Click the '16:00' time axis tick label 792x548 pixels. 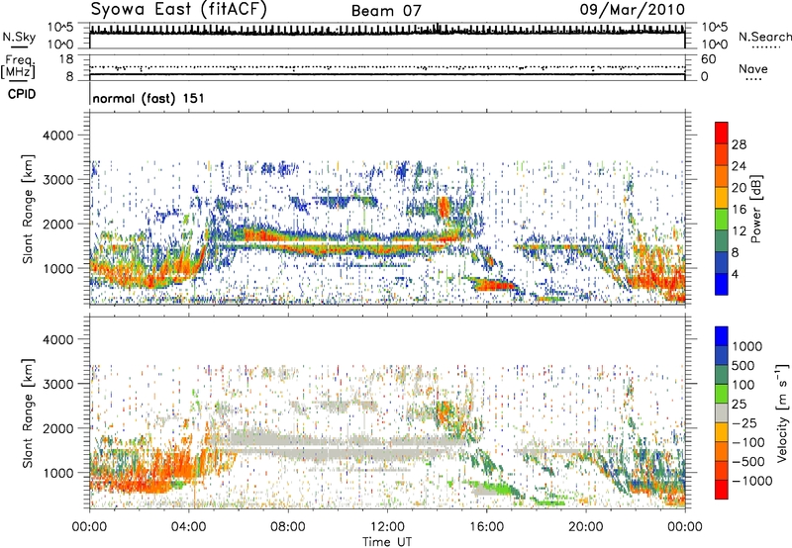[486, 527]
